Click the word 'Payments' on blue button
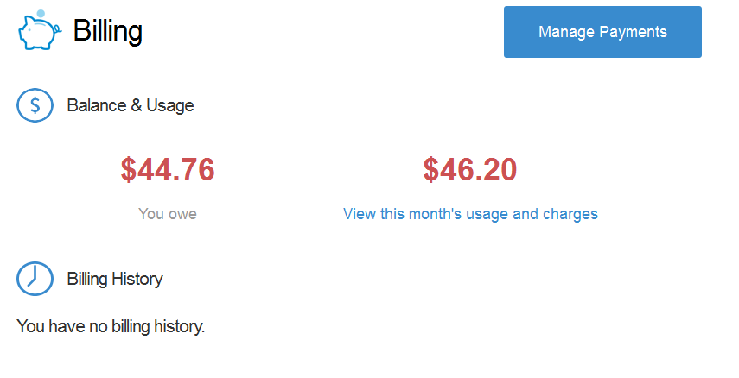This screenshot has width=739, height=378. [x=633, y=32]
